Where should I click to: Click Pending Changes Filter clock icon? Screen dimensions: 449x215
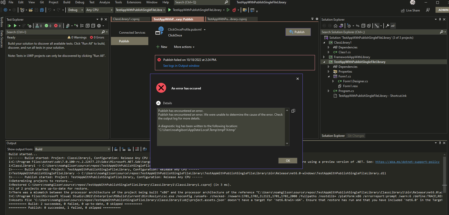pos(349,26)
